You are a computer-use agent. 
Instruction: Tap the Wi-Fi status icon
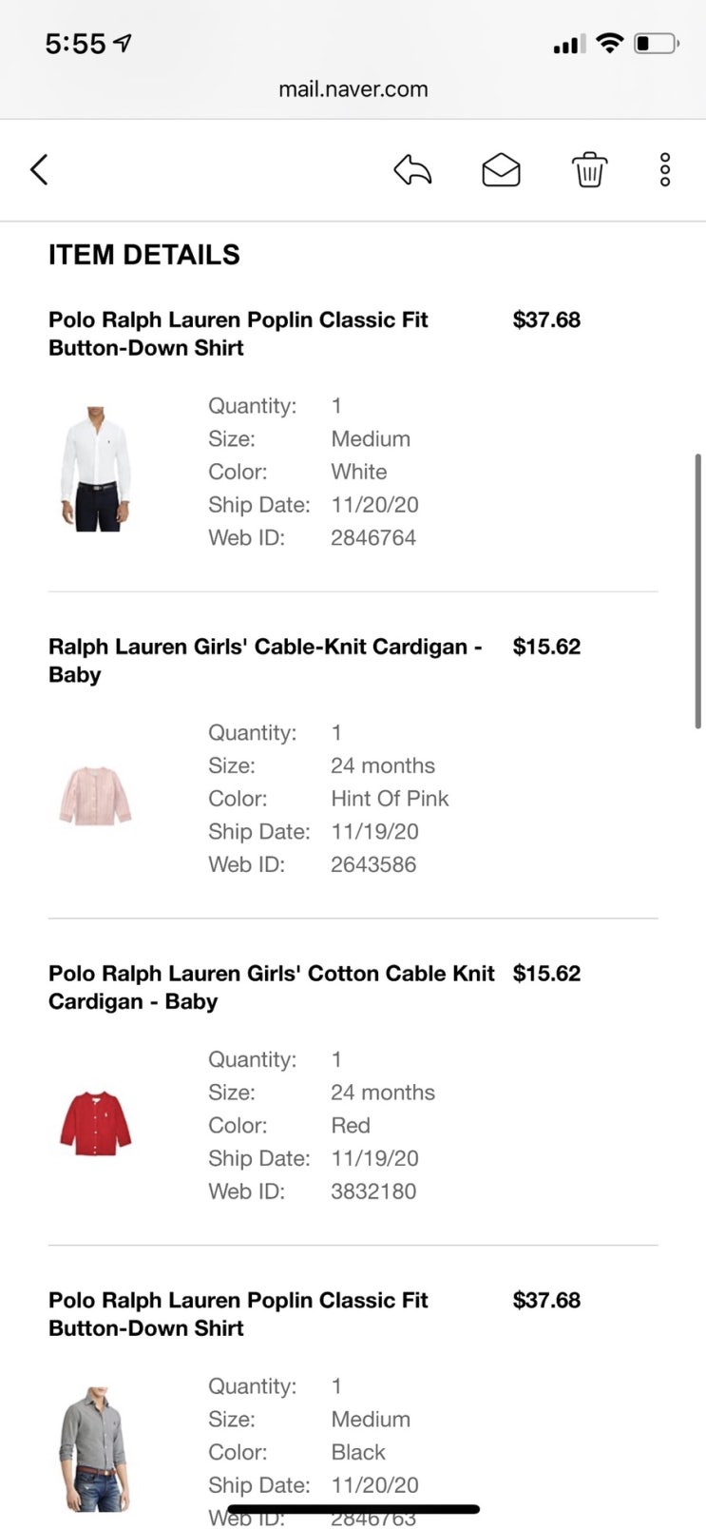coord(609,43)
